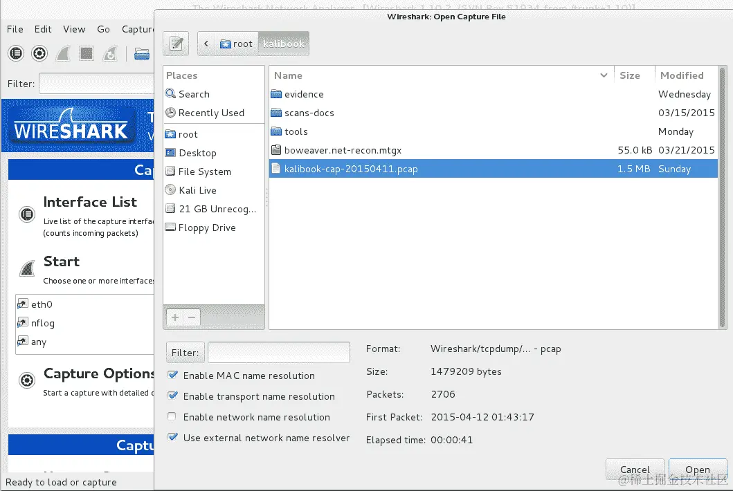Click the Interface List heading link
This screenshot has width=733, height=491.
90,202
